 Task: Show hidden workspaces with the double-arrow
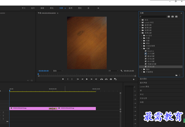coord(98,8)
